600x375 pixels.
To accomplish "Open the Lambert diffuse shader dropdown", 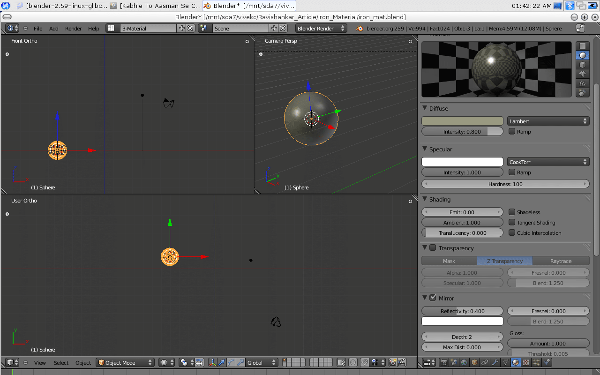I will pyautogui.click(x=548, y=121).
